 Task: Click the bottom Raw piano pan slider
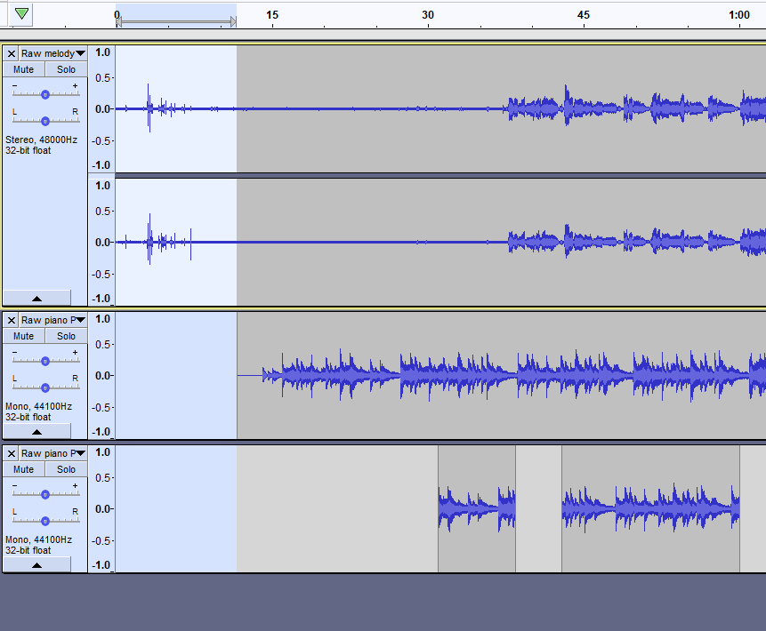[x=45, y=521]
